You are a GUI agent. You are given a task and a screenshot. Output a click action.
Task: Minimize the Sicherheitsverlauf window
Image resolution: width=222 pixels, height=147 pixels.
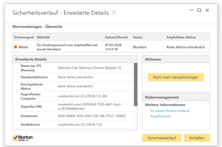(x=191, y=10)
